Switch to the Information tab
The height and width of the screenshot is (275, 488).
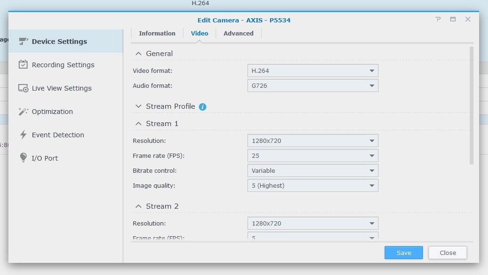(157, 33)
